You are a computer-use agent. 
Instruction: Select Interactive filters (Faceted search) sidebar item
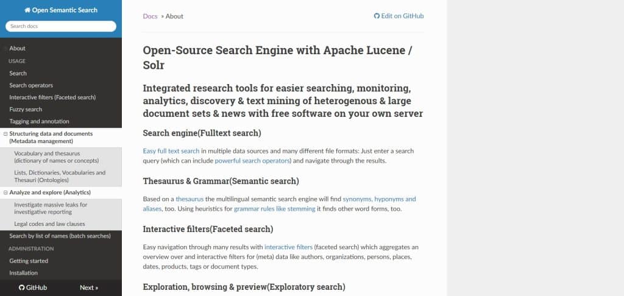(x=52, y=97)
